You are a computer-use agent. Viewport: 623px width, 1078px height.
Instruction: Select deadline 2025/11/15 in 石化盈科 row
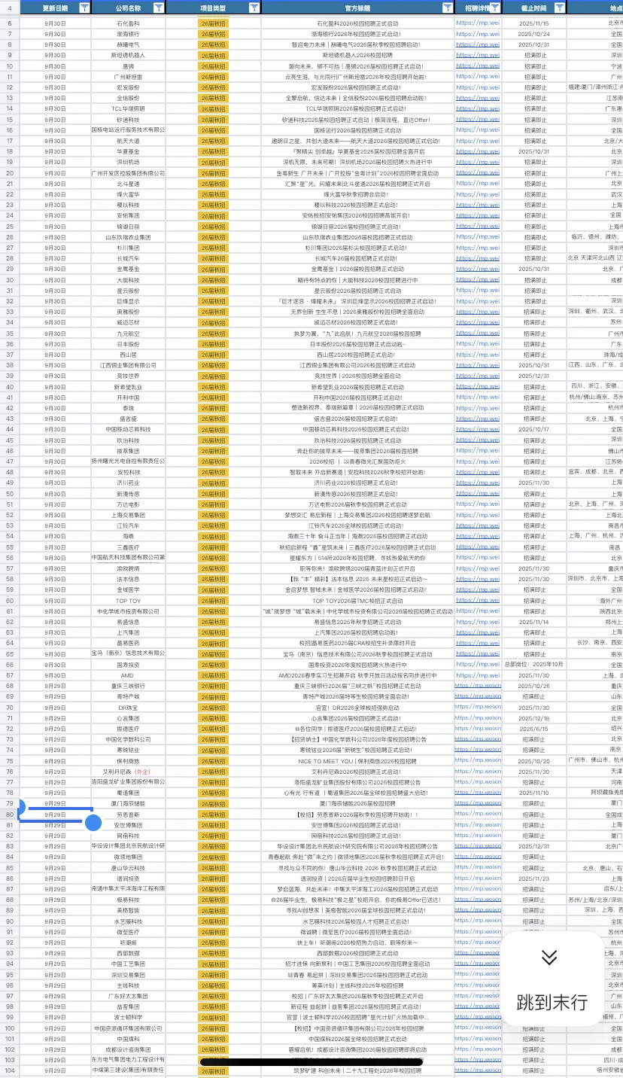(x=534, y=23)
